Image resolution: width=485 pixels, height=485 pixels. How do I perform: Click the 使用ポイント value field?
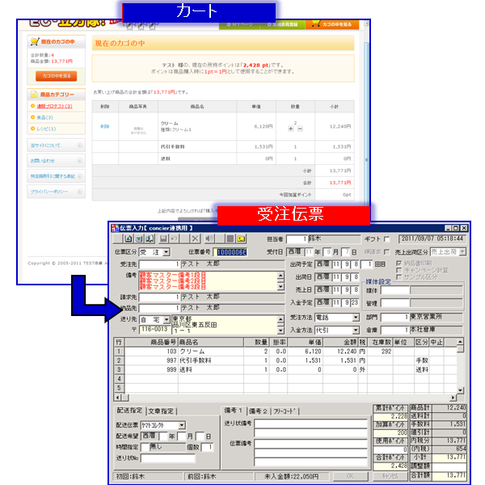tap(390, 449)
